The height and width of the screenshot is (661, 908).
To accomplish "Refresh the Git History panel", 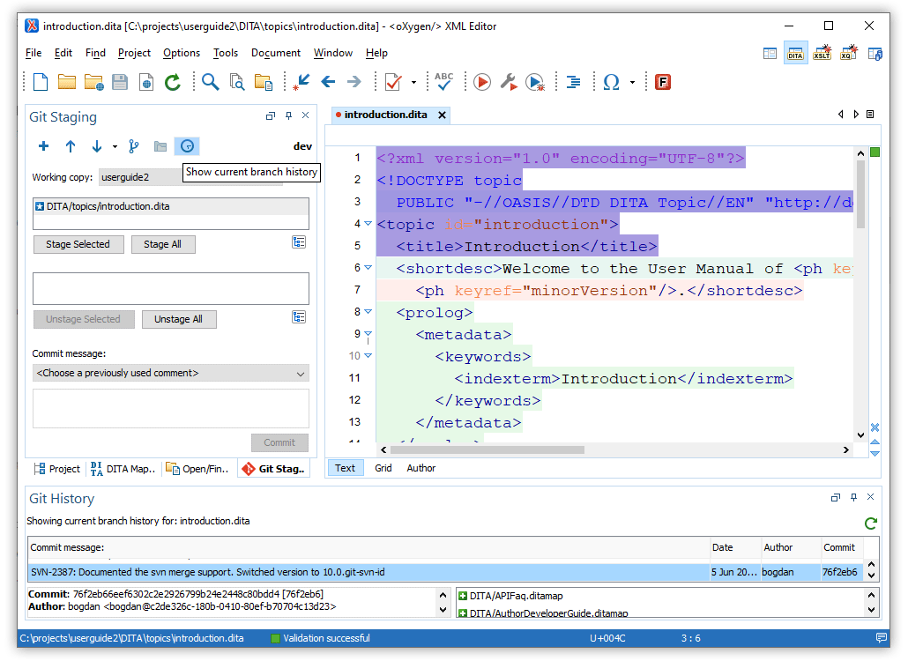I will 870,524.
